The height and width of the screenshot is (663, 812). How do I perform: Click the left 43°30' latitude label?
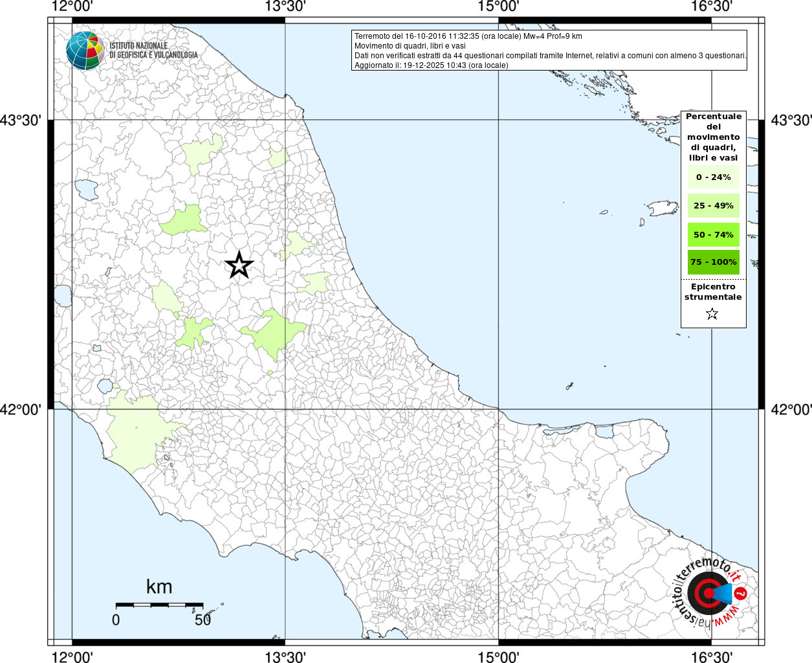[25, 120]
